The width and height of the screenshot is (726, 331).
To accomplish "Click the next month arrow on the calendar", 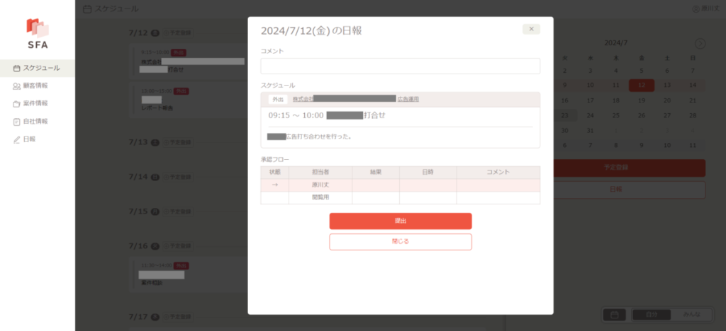I will (700, 43).
